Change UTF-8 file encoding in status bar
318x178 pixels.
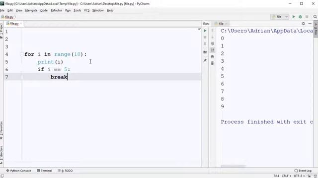[x=299, y=176]
